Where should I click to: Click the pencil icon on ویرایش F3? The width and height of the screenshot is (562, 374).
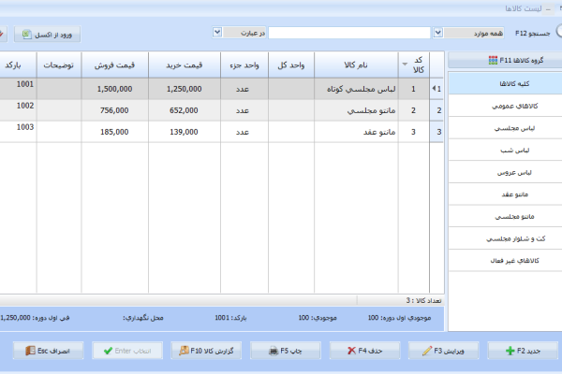(427, 351)
